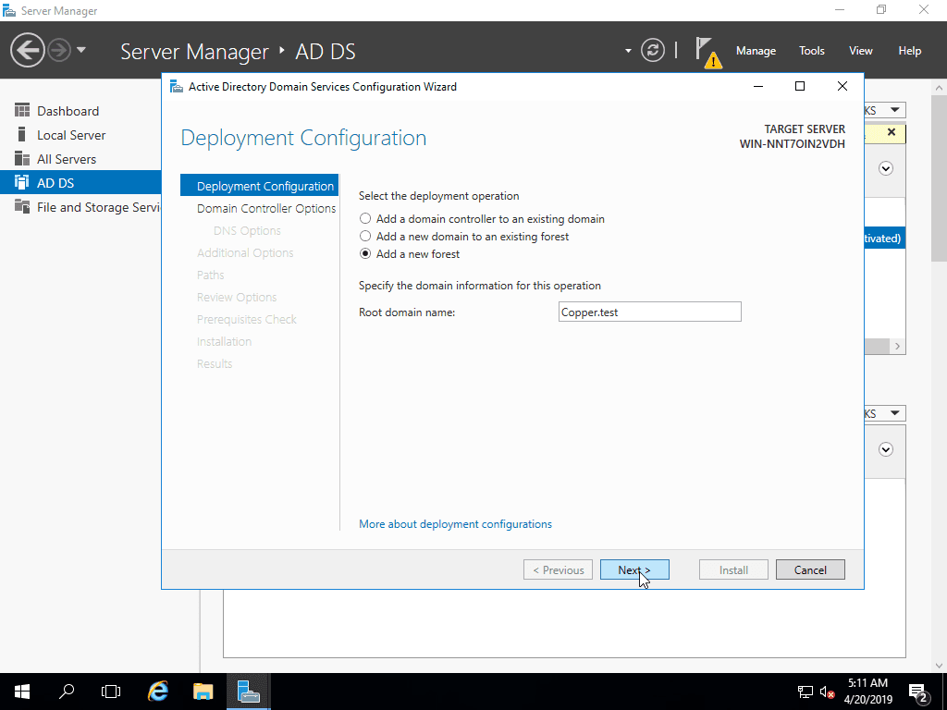Click the Refresh icon in Server Manager header
The height and width of the screenshot is (710, 947).
[x=653, y=50]
